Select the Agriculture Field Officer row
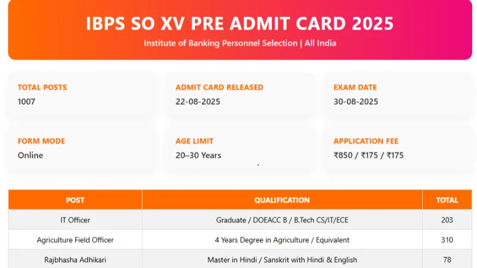This screenshot has height=268, width=477. 240,240
